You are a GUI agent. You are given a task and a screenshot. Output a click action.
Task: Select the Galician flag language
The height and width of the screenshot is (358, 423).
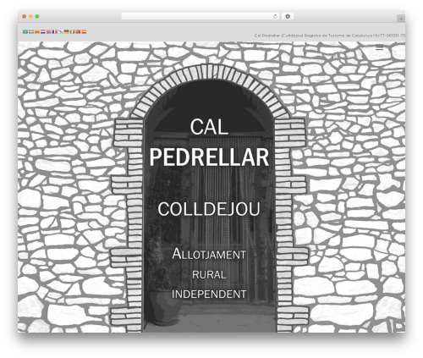coord(61,31)
